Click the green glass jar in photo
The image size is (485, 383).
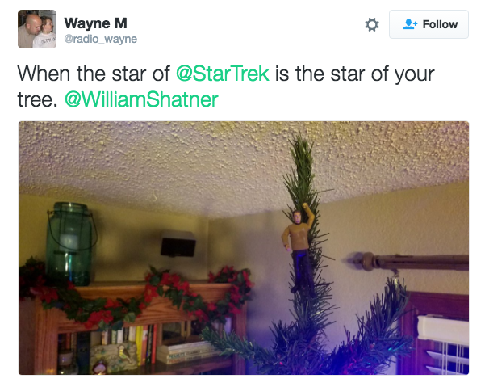pos(70,243)
